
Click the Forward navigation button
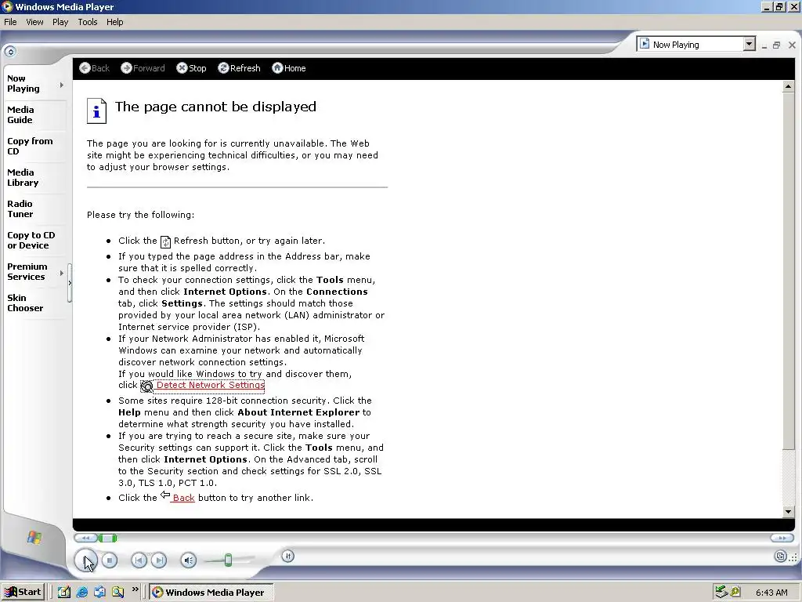click(x=143, y=68)
